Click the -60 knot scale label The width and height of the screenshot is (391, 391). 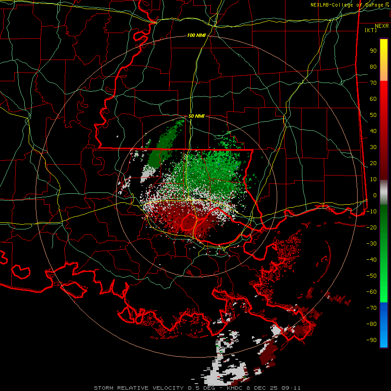click(x=371, y=292)
